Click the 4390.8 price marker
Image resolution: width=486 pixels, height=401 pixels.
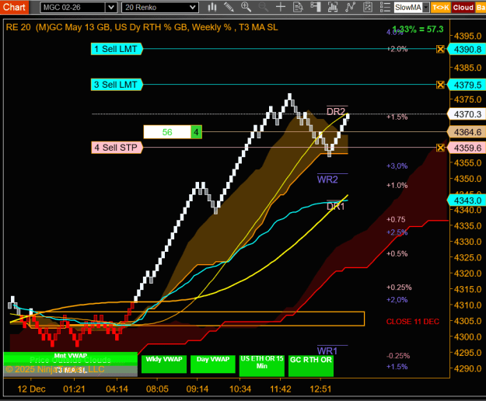pyautogui.click(x=467, y=49)
